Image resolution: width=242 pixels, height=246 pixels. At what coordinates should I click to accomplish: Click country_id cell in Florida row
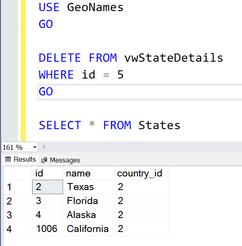141,201
